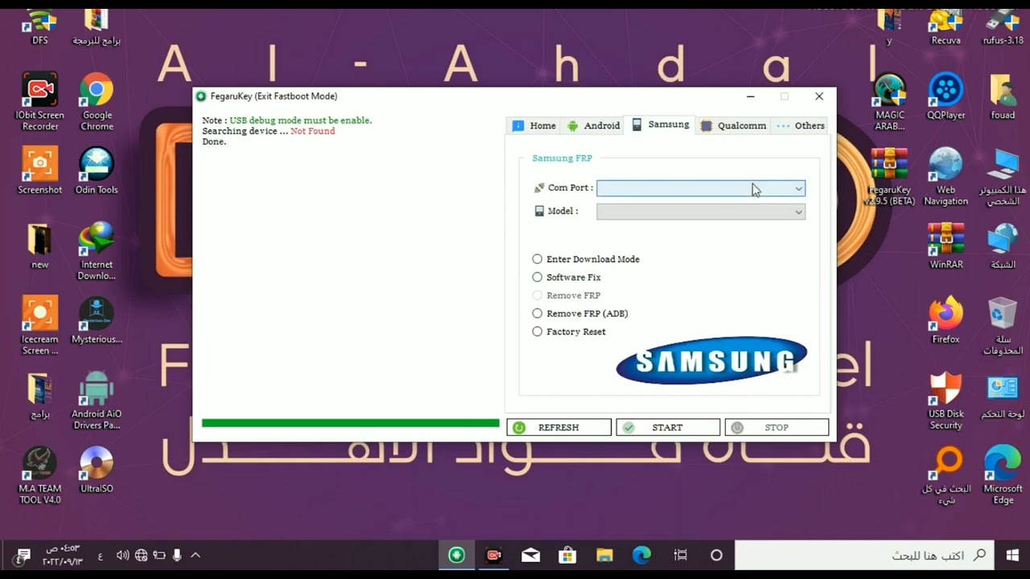Switch to the Samsung tab
The image size is (1030, 579).
coord(661,125)
